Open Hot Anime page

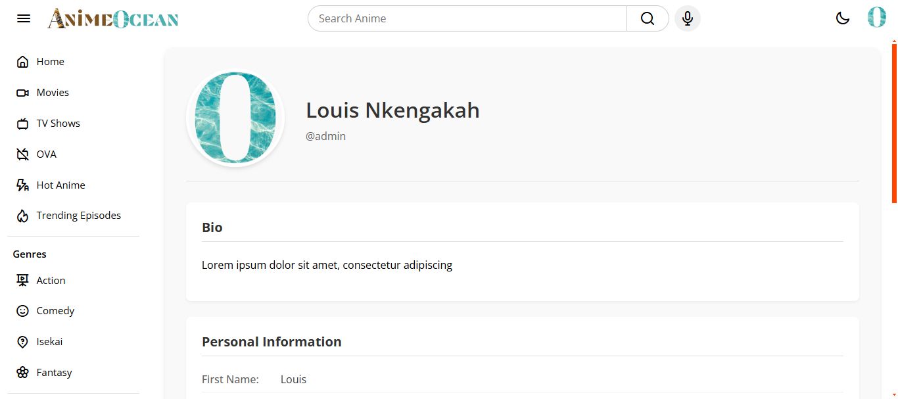click(x=60, y=185)
